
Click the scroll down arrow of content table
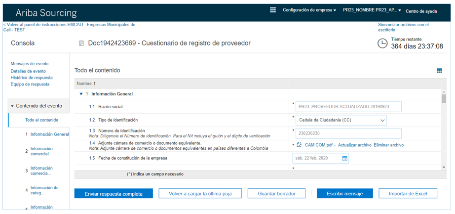tap(444, 168)
